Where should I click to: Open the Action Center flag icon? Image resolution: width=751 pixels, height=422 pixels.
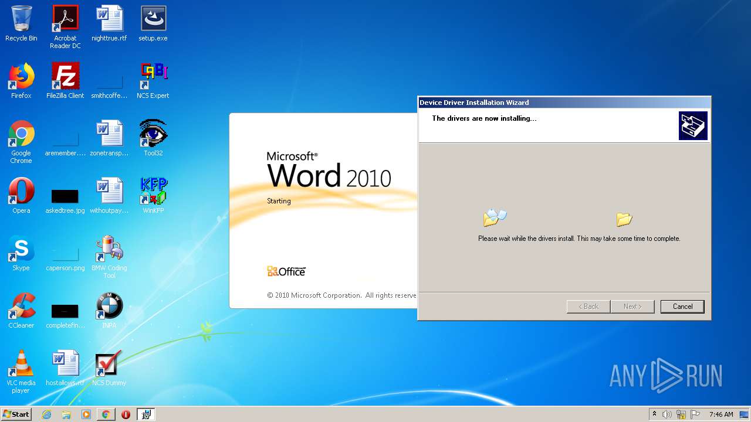(695, 414)
